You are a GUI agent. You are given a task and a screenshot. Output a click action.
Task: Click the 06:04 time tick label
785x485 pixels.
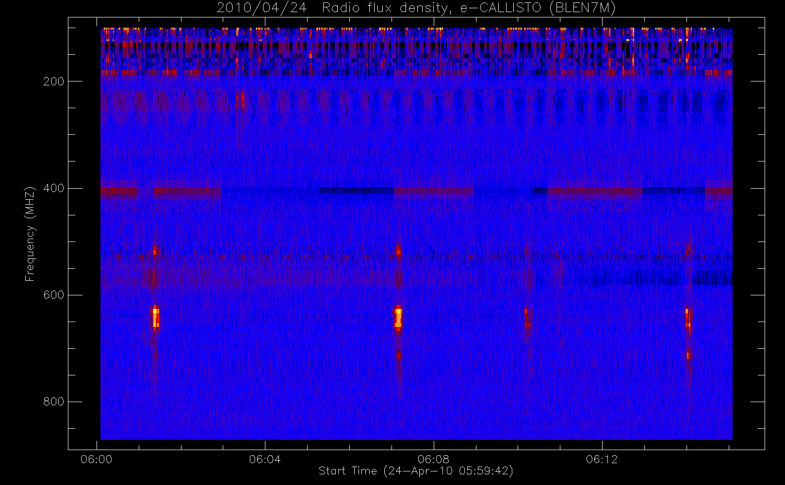(265, 459)
